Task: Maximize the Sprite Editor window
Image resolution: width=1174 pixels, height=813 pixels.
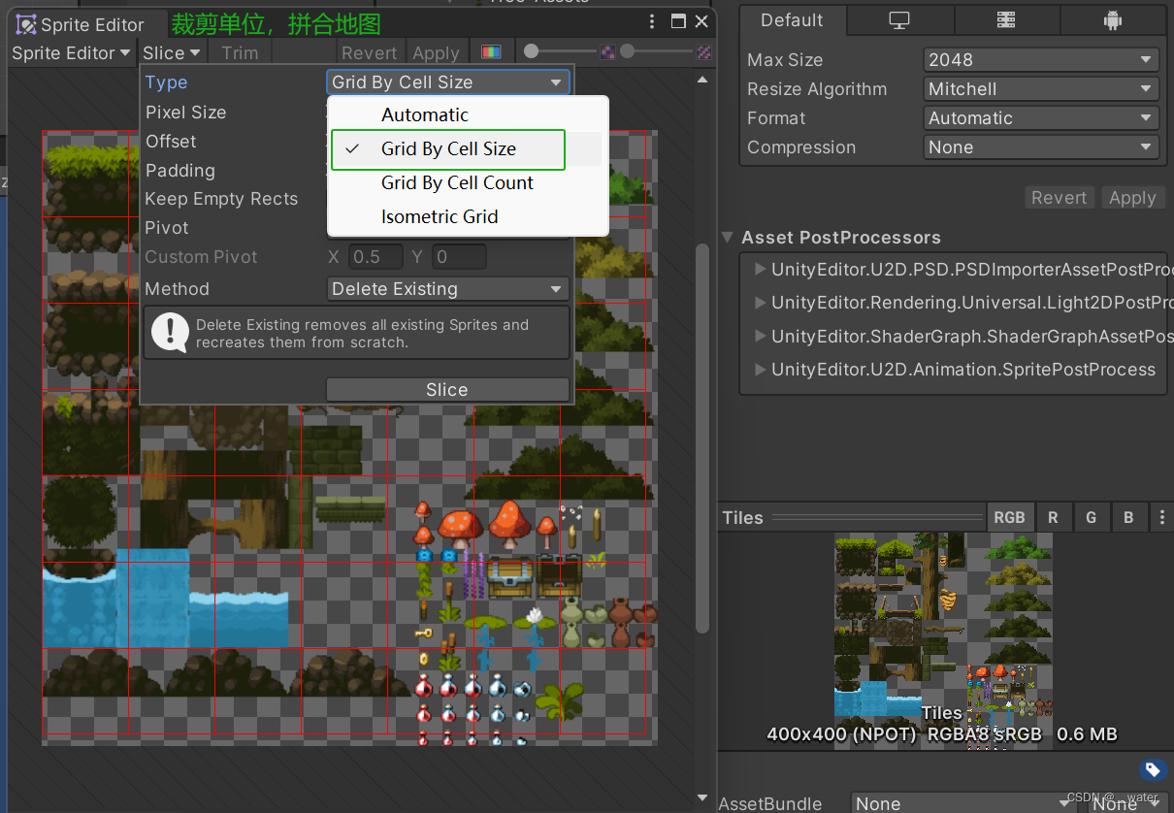Action: pos(678,21)
